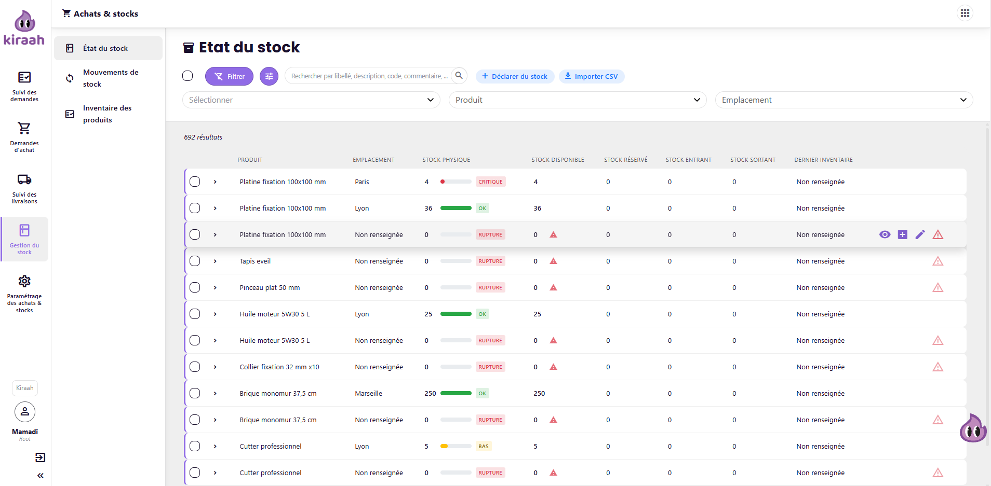
Task: Click the advanced filter settings sliders icon
Action: click(269, 76)
